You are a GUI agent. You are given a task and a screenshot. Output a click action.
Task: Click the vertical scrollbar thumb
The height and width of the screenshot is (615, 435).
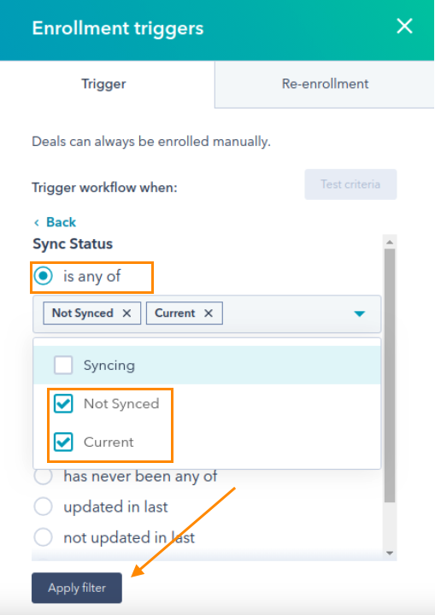390,375
